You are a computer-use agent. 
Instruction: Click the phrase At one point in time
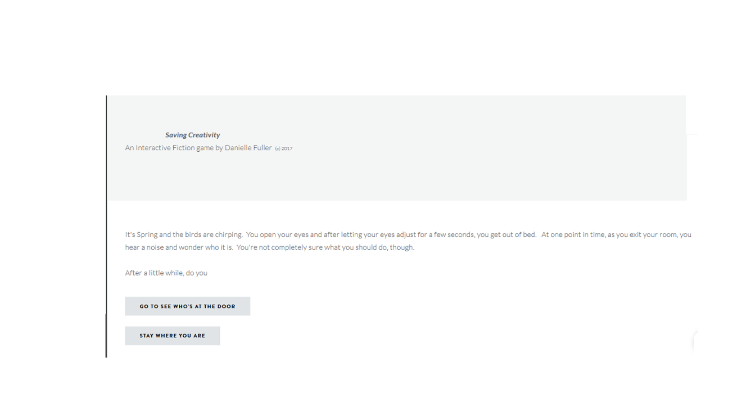pos(573,234)
